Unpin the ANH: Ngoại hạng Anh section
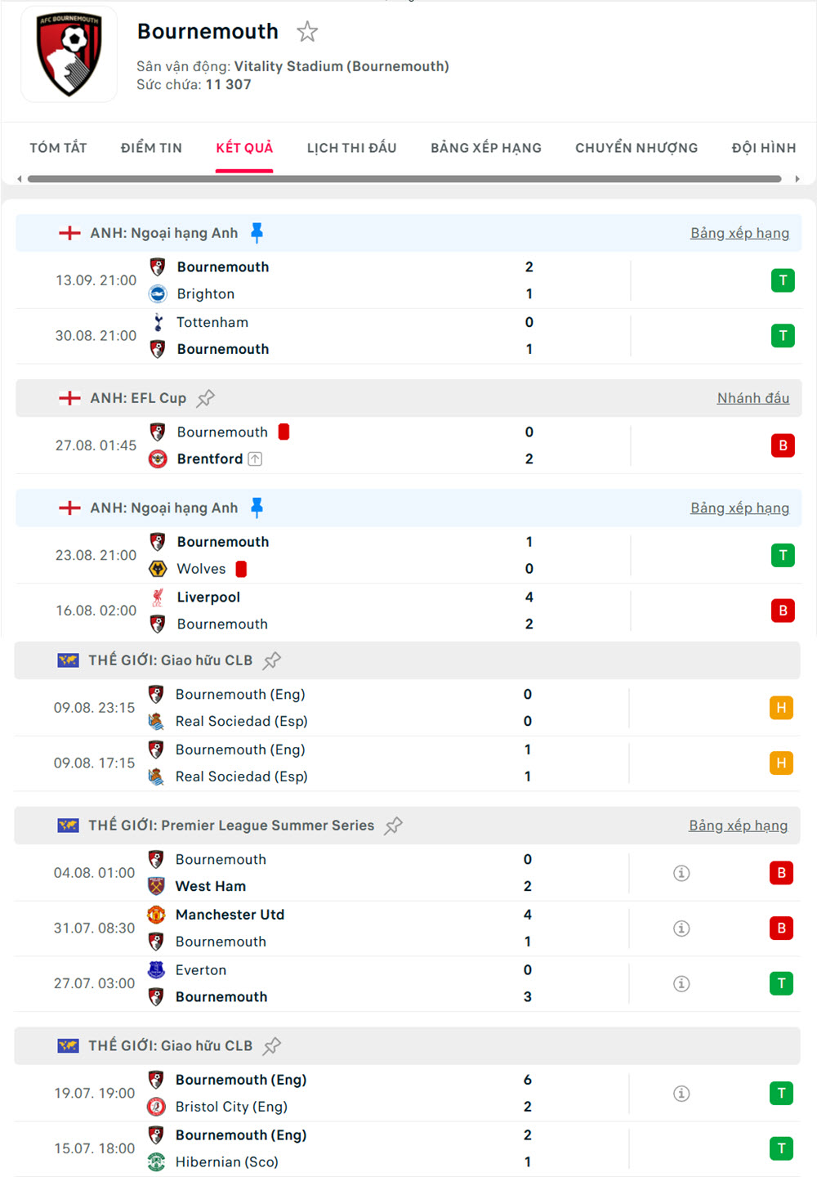Viewport: 817px width, 1177px height. (258, 232)
